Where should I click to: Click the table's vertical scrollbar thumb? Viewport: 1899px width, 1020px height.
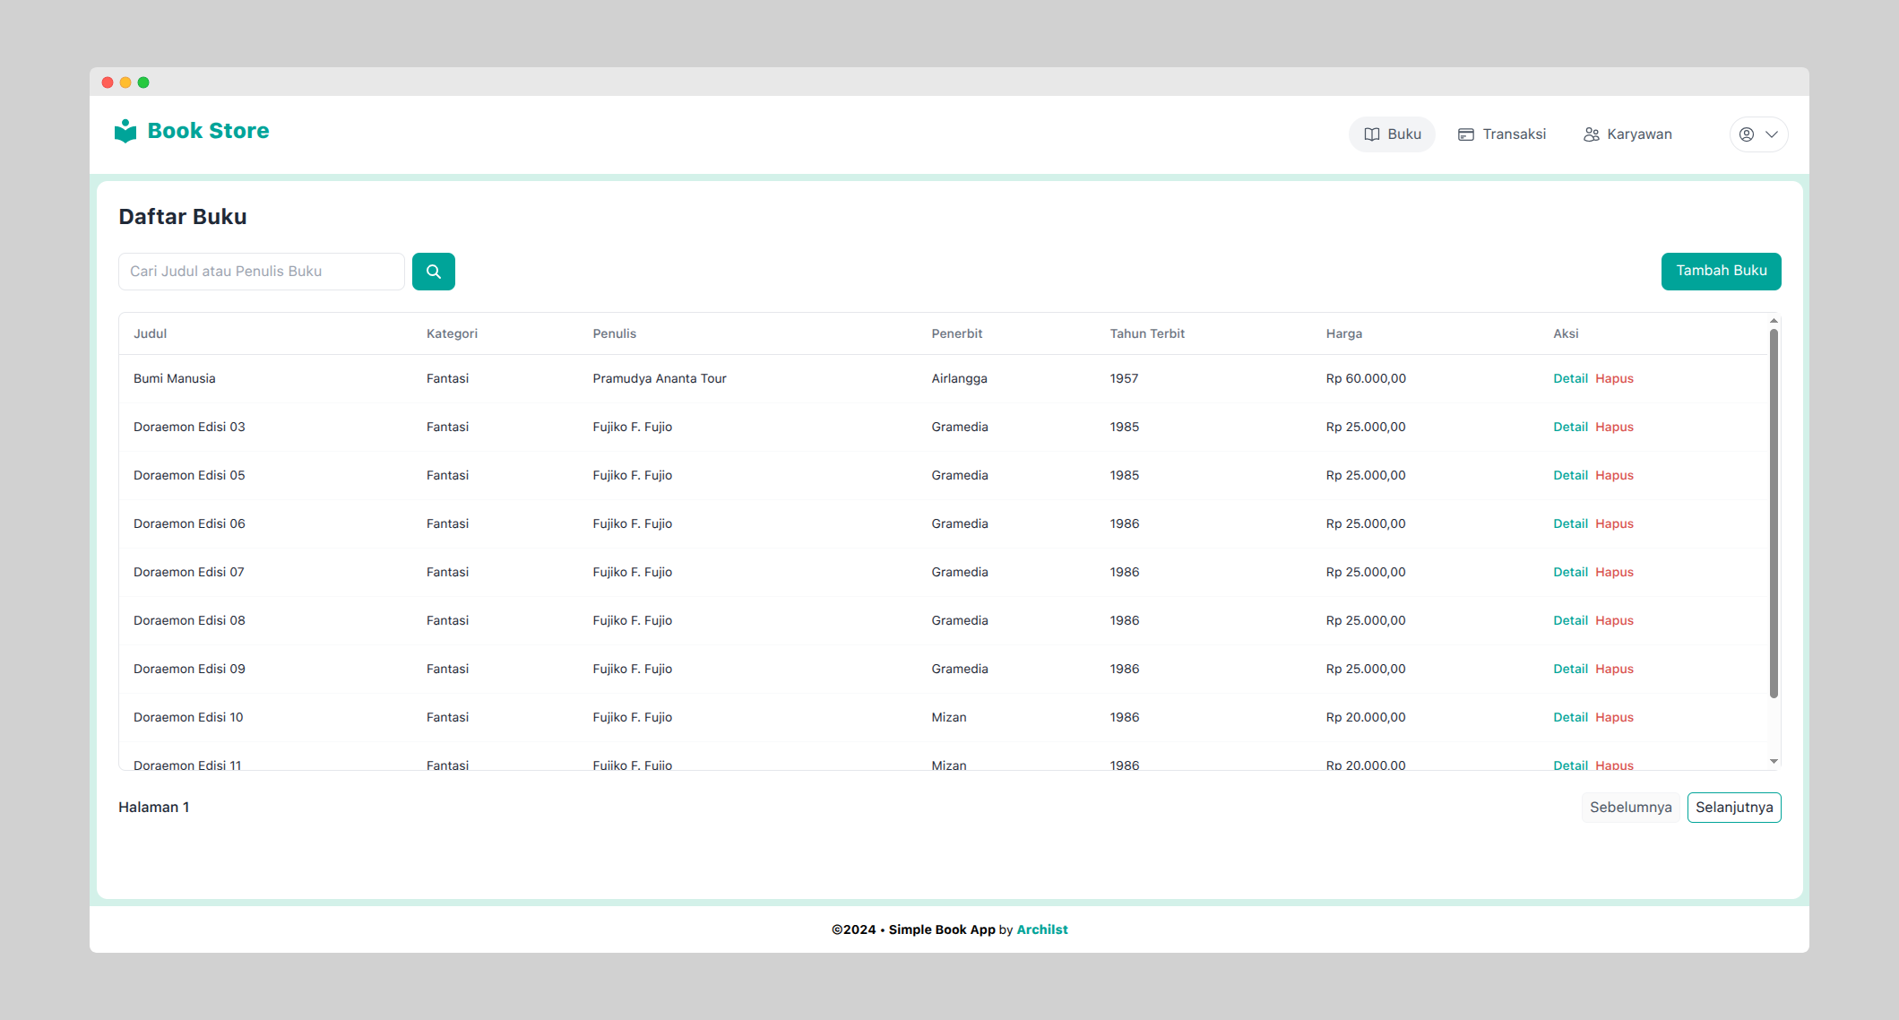coord(1774,513)
